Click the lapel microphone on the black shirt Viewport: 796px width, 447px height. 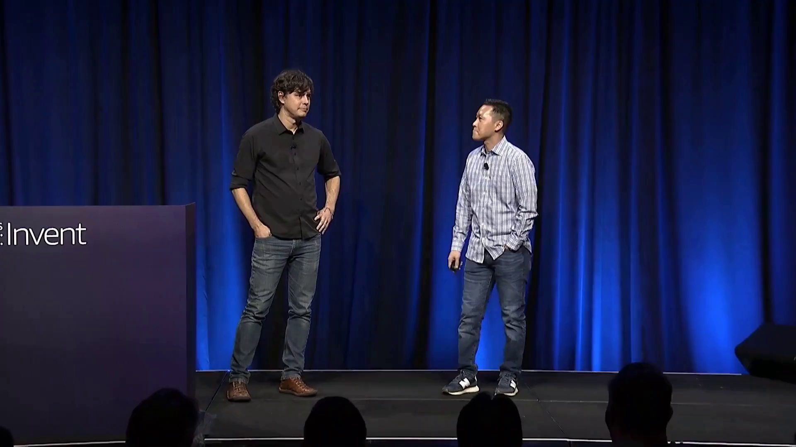(x=293, y=147)
